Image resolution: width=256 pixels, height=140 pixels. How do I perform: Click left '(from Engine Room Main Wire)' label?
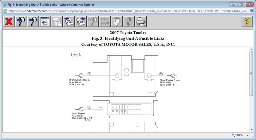[79, 81]
